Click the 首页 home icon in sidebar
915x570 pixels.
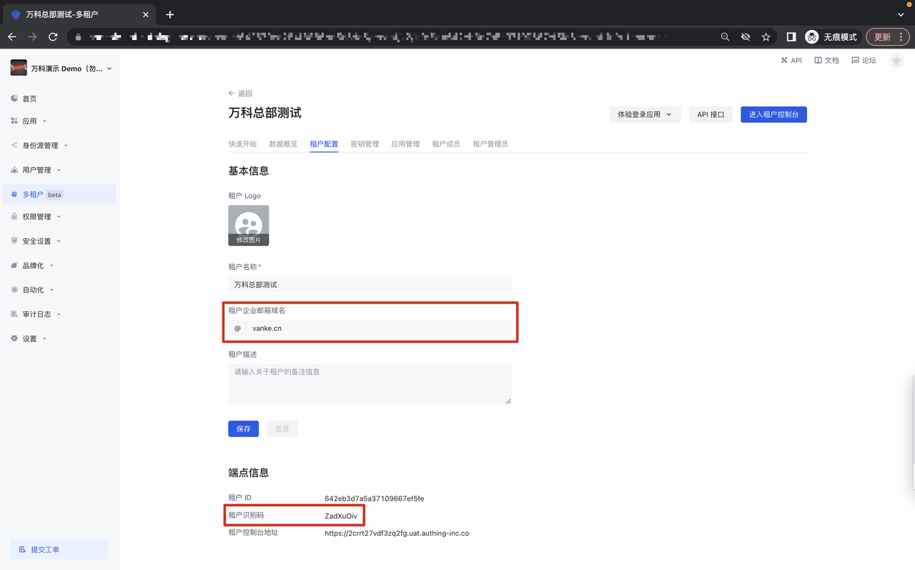click(x=14, y=99)
